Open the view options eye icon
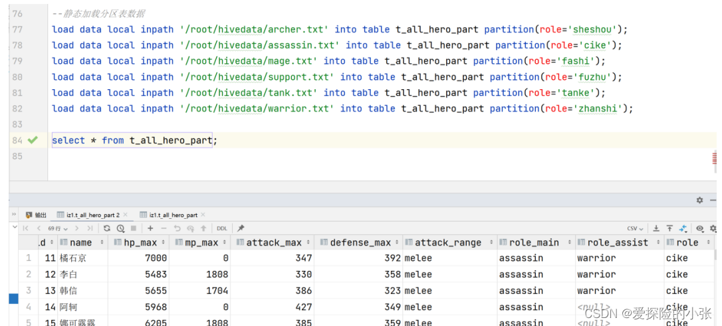Screen dimensions: 722x326 tap(700, 228)
